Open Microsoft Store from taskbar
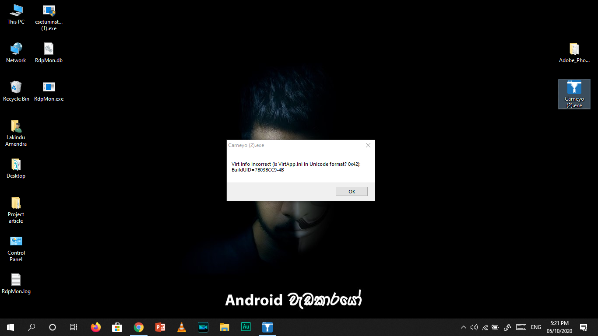 coord(117,327)
